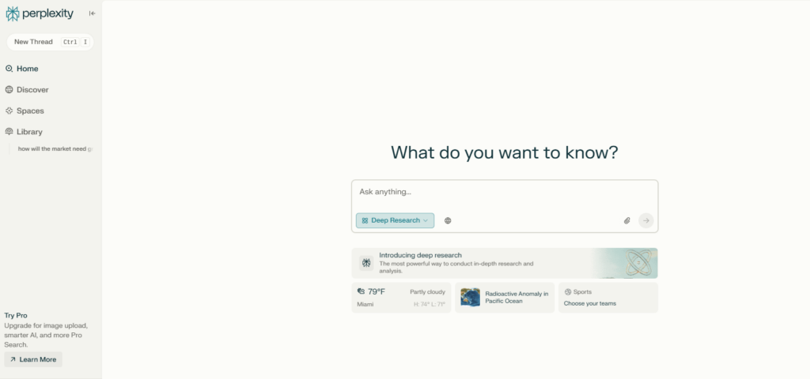The image size is (810, 379).
Task: Open the Home page
Action: 21,69
